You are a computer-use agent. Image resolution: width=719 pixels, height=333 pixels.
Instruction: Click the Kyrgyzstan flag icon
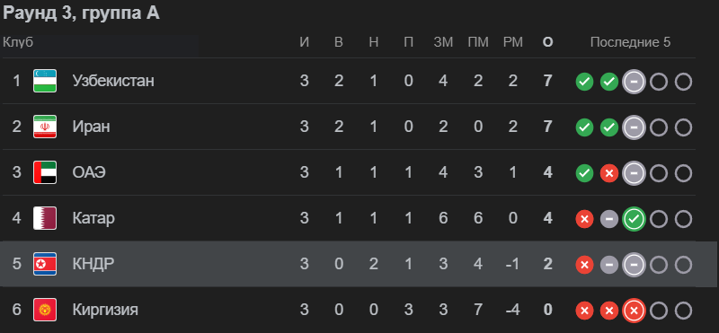click(45, 310)
